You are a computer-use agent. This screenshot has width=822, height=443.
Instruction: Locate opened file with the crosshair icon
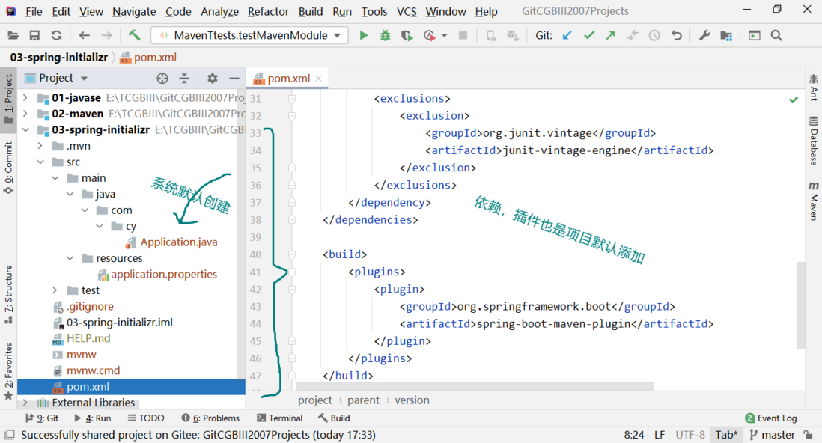pos(162,78)
